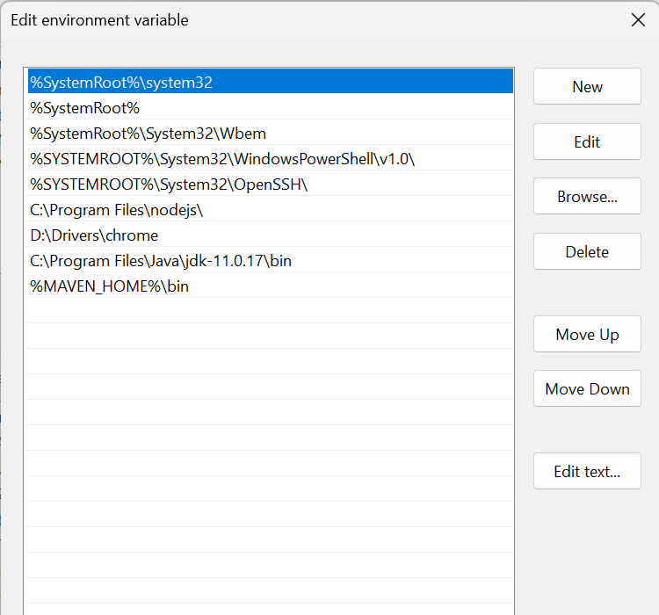Viewport: 659px width, 615px height.
Task: Select the %SystemRoot%\system32 entry
Action: click(121, 83)
